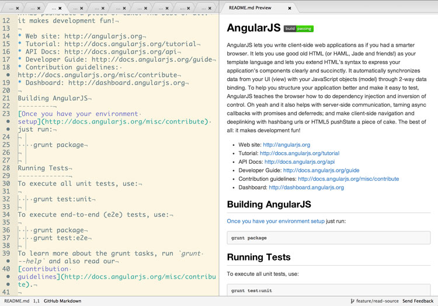The width and height of the screenshot is (438, 306).
Task: Click the 'AngularJS' main heading in preview
Action: click(253, 28)
